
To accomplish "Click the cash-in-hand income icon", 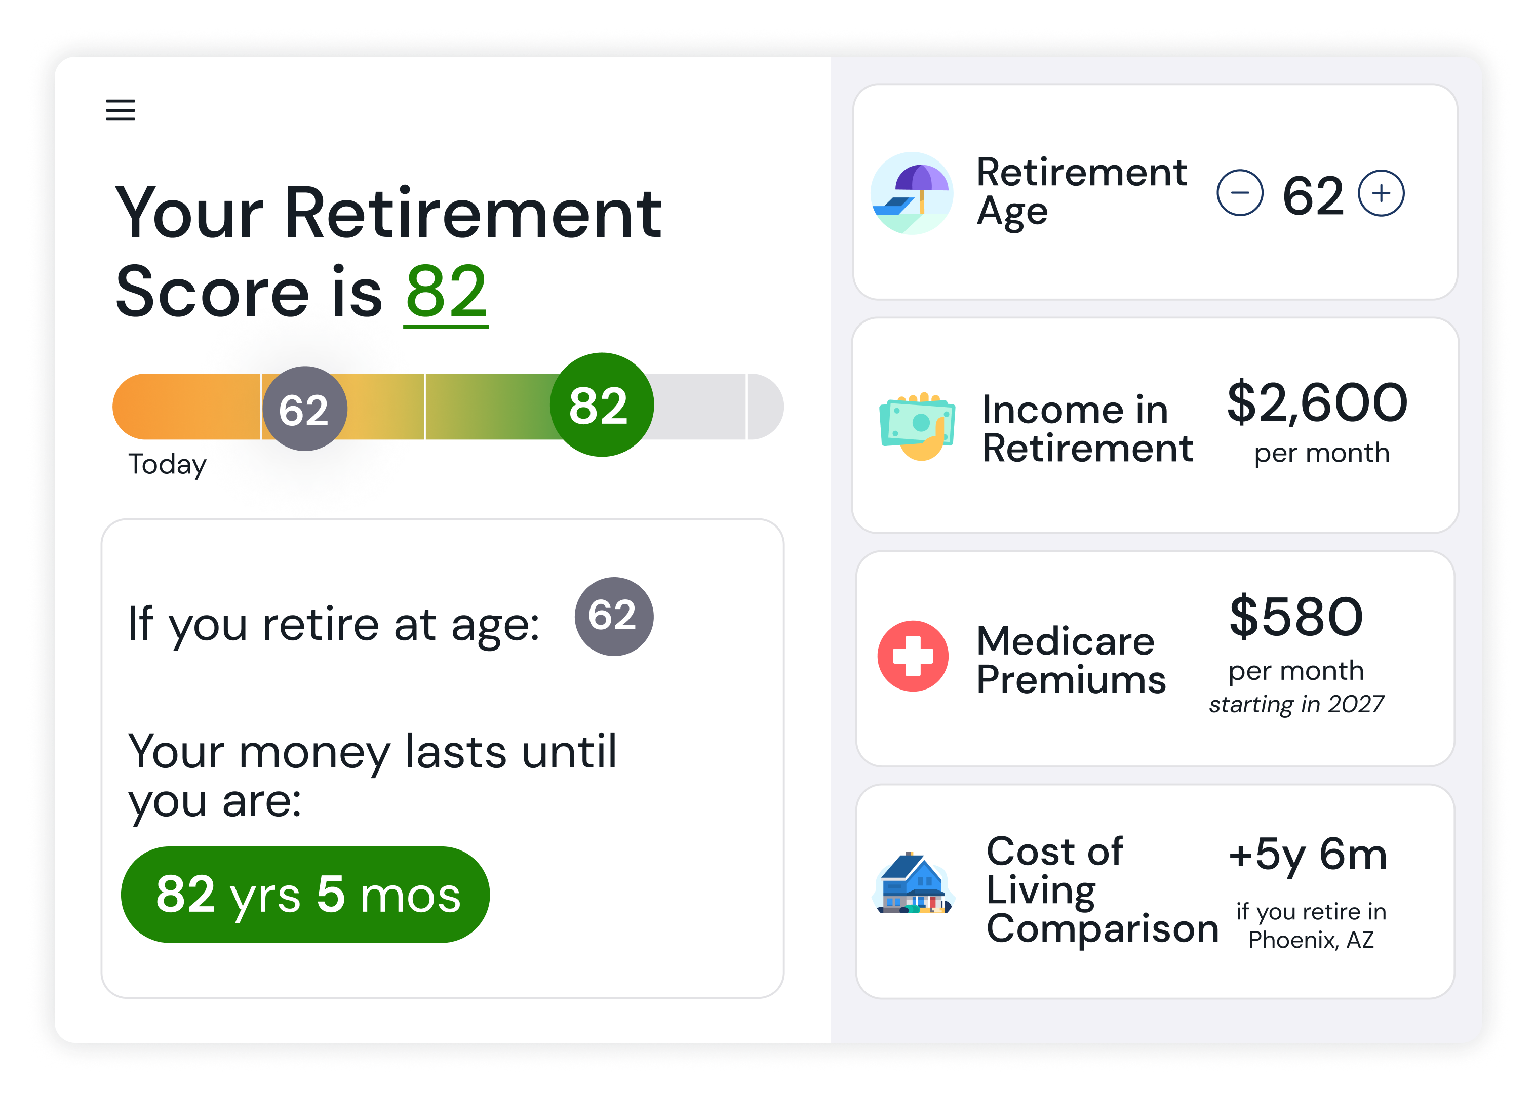I will (x=917, y=426).
